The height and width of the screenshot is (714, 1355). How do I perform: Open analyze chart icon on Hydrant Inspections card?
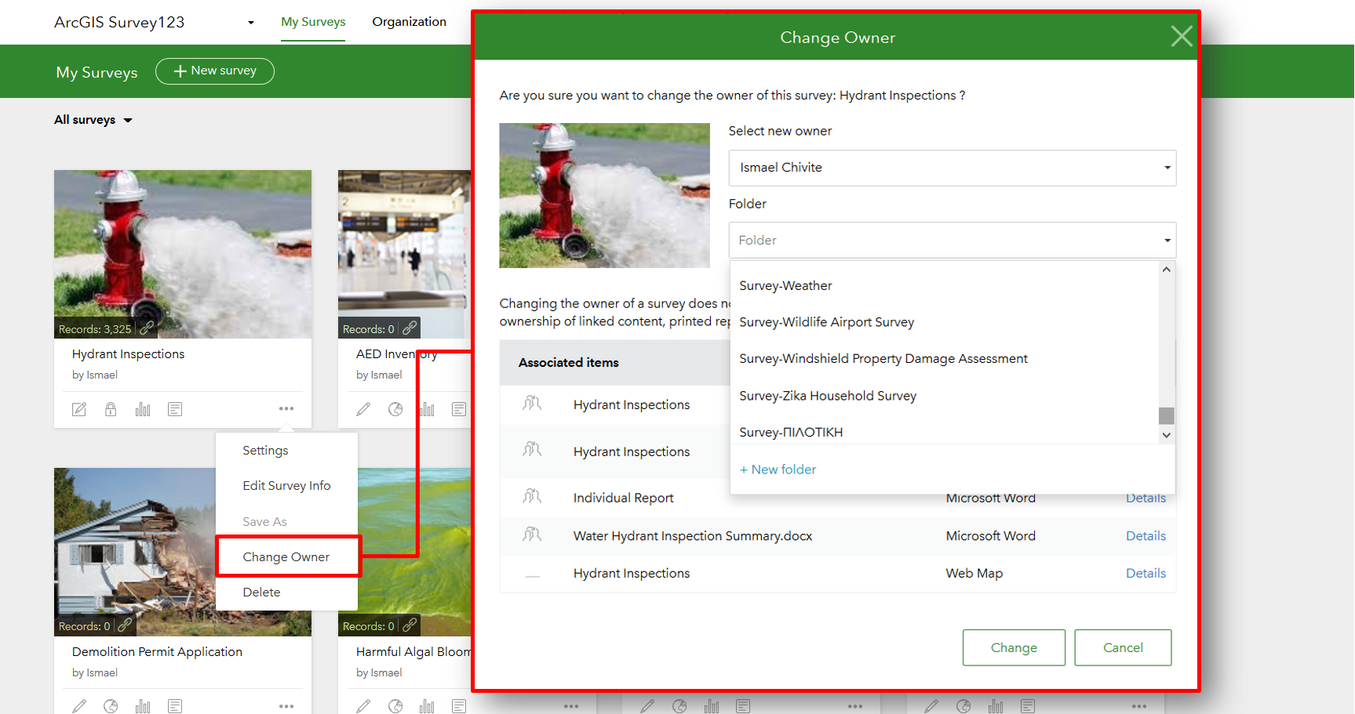[143, 409]
